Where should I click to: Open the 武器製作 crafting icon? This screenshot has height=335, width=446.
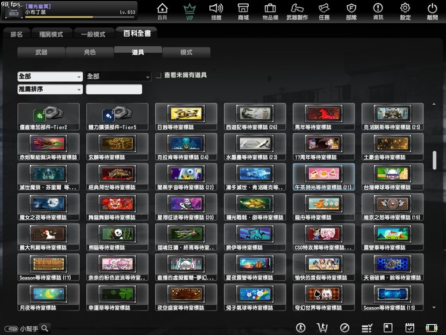tap(297, 11)
